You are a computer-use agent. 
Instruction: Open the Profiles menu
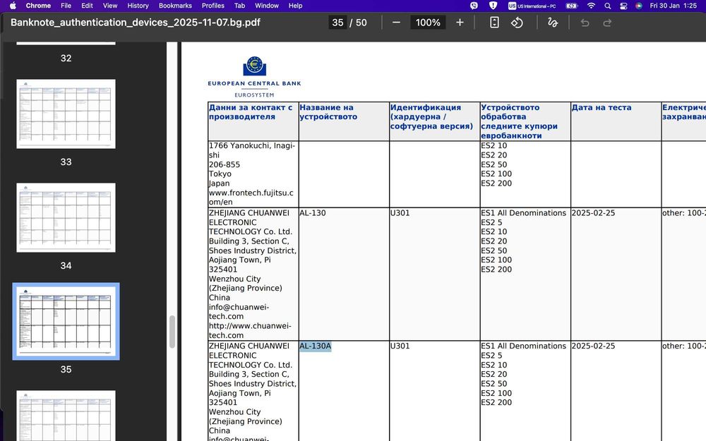click(x=213, y=6)
